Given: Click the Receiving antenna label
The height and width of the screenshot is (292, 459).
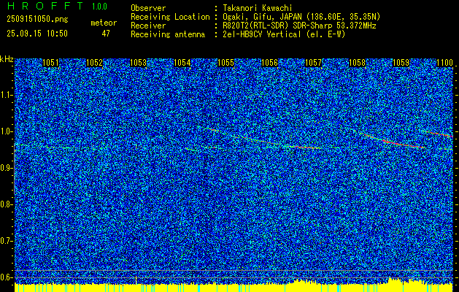Looking at the screenshot, I should [x=168, y=34].
